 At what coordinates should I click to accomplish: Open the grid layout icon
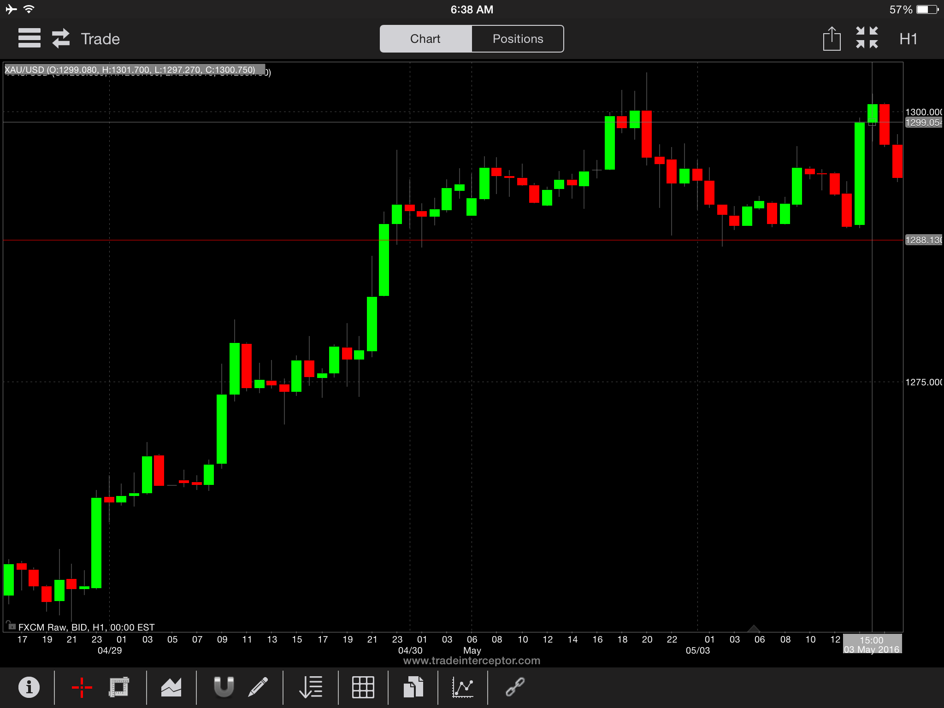tap(363, 687)
